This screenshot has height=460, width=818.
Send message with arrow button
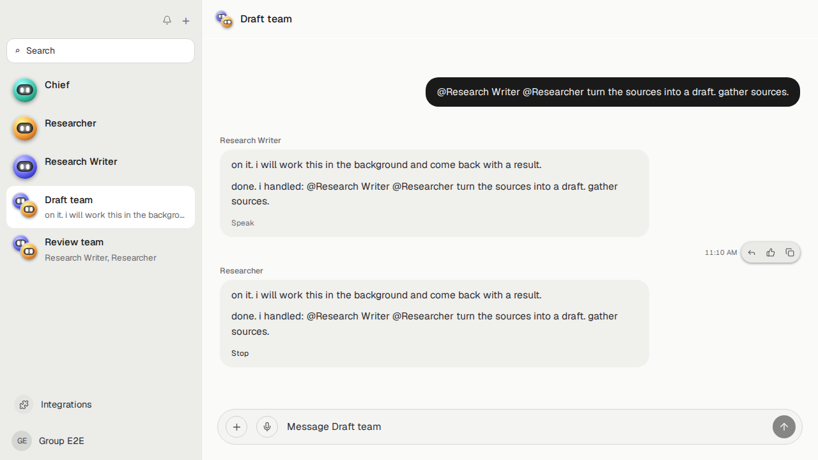point(784,427)
